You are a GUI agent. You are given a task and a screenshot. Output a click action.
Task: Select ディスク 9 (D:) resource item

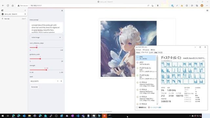[x=146, y=77]
